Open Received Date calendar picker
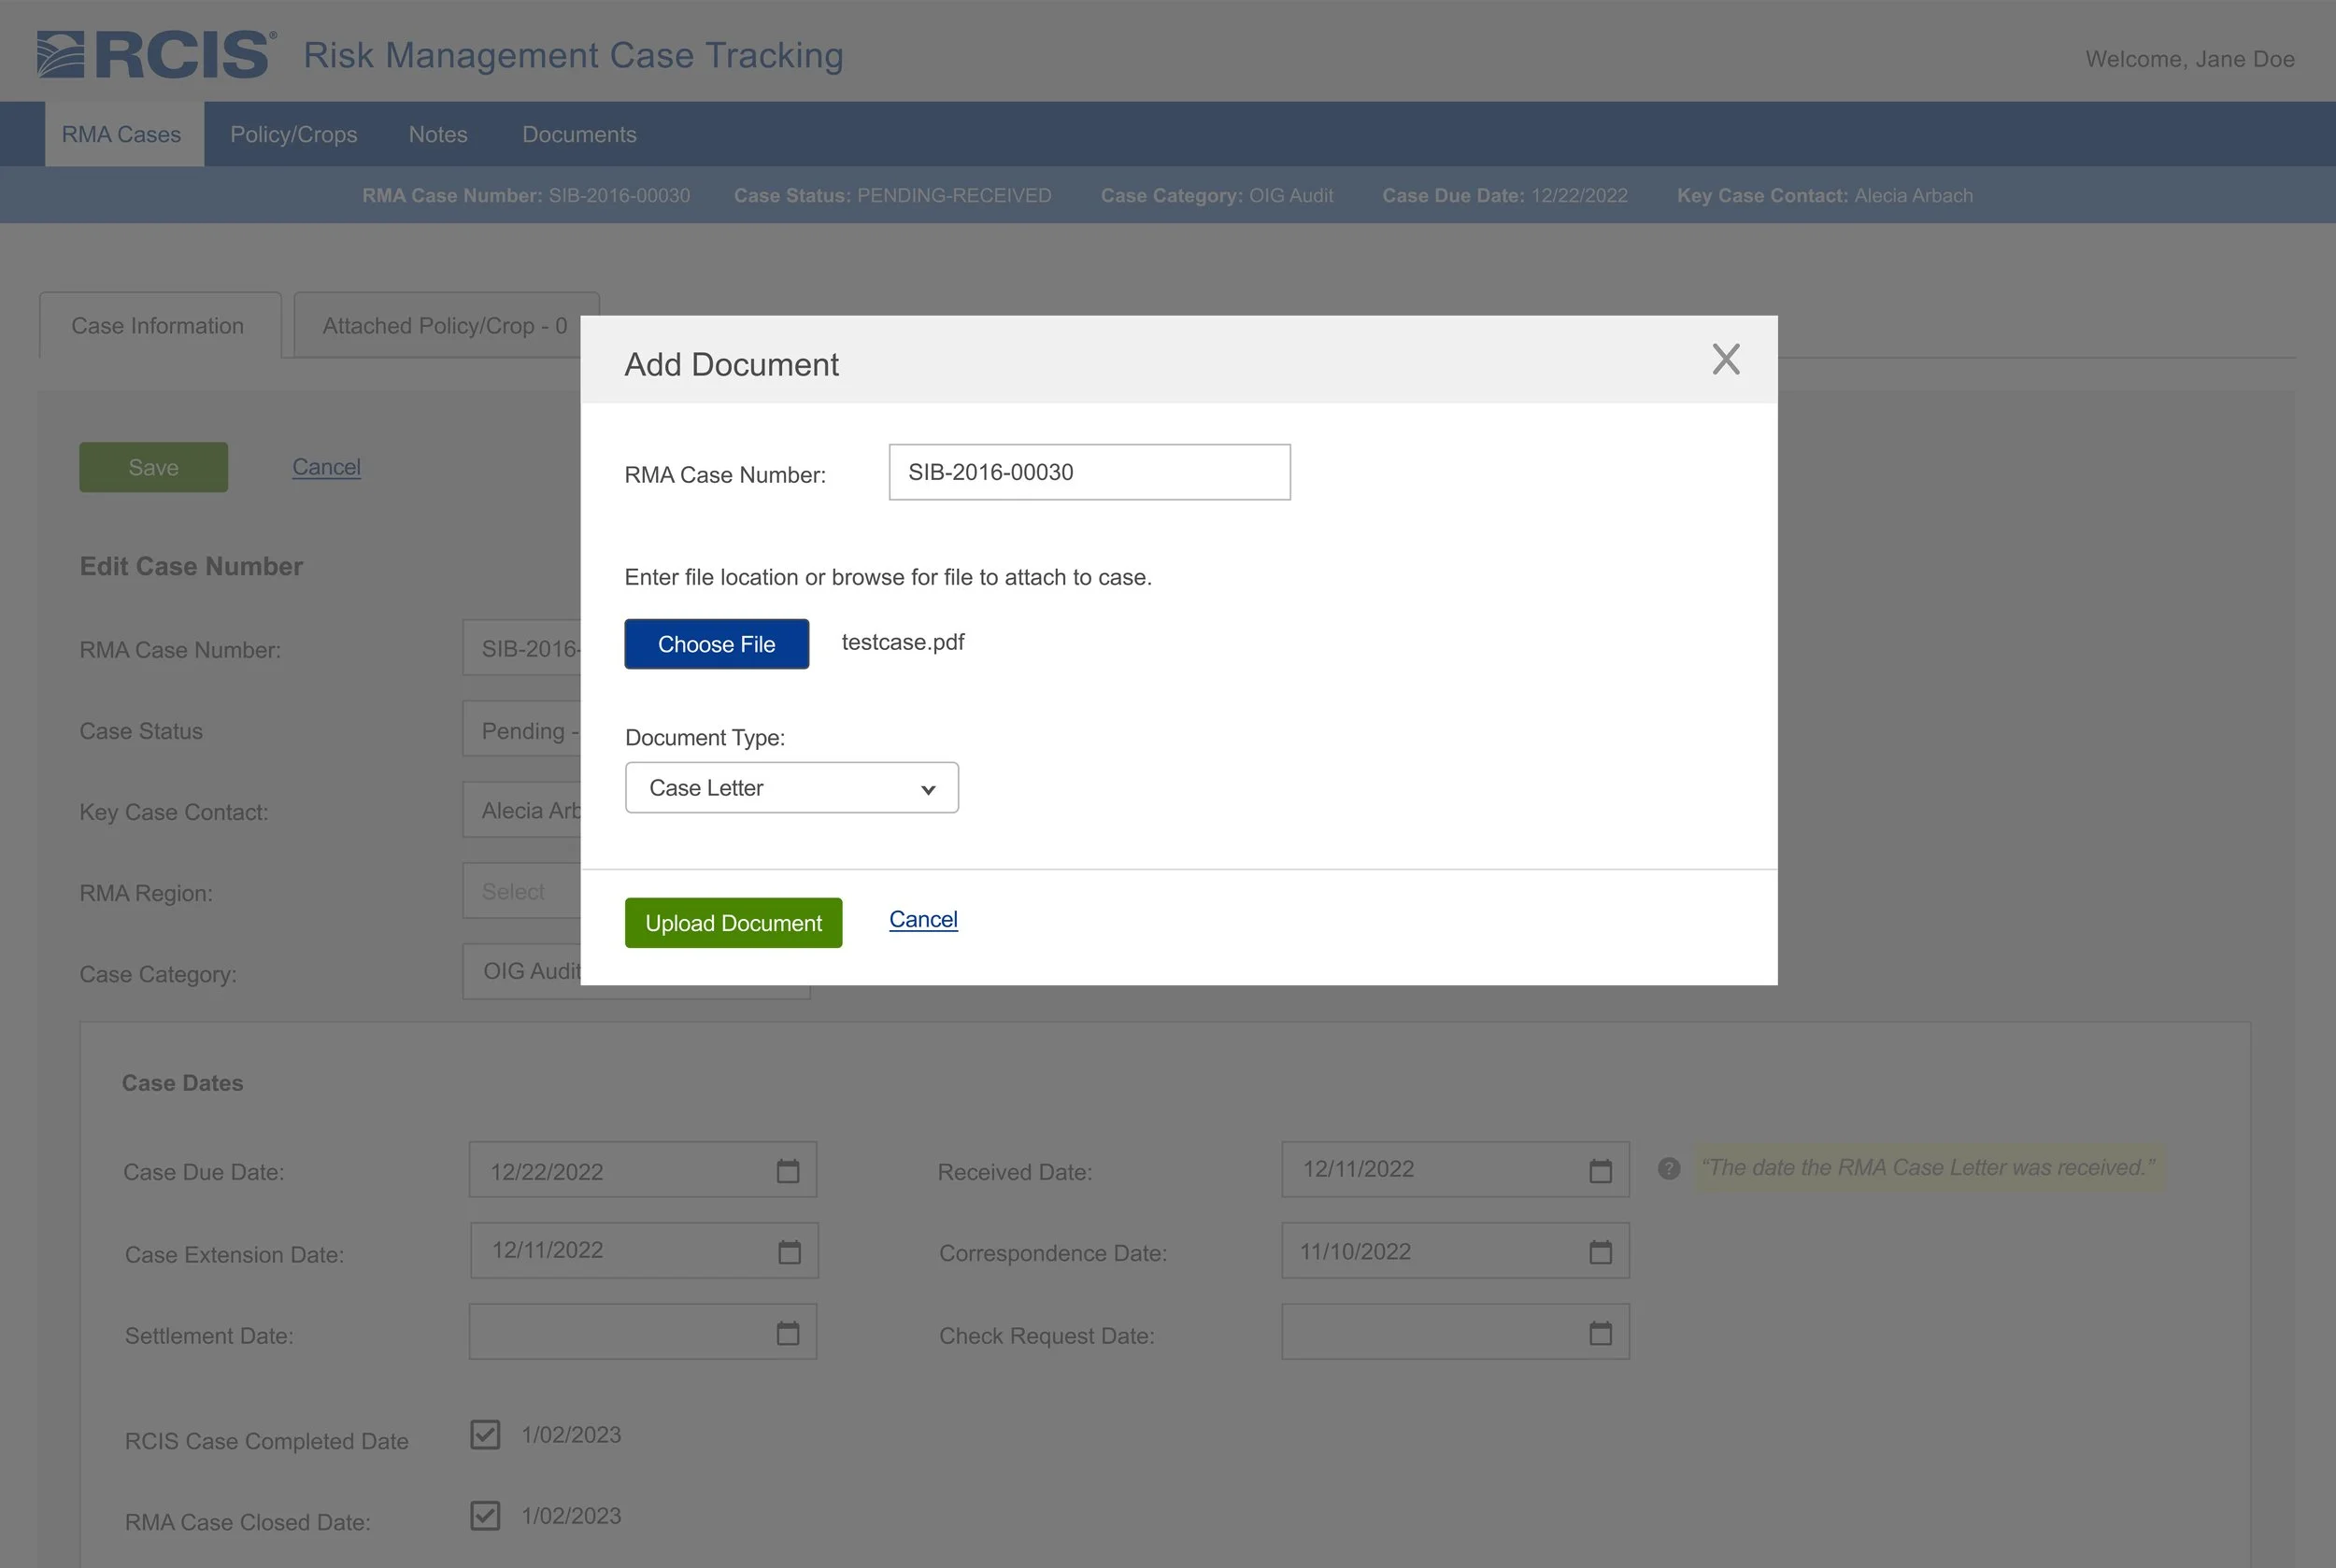 tap(1600, 1171)
